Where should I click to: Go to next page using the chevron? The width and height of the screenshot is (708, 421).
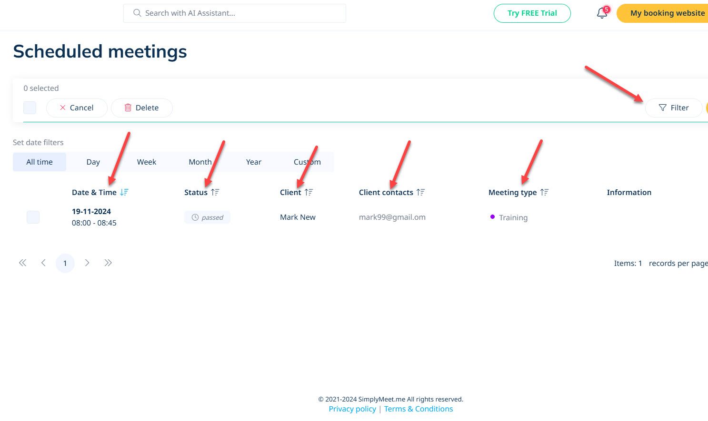click(87, 263)
